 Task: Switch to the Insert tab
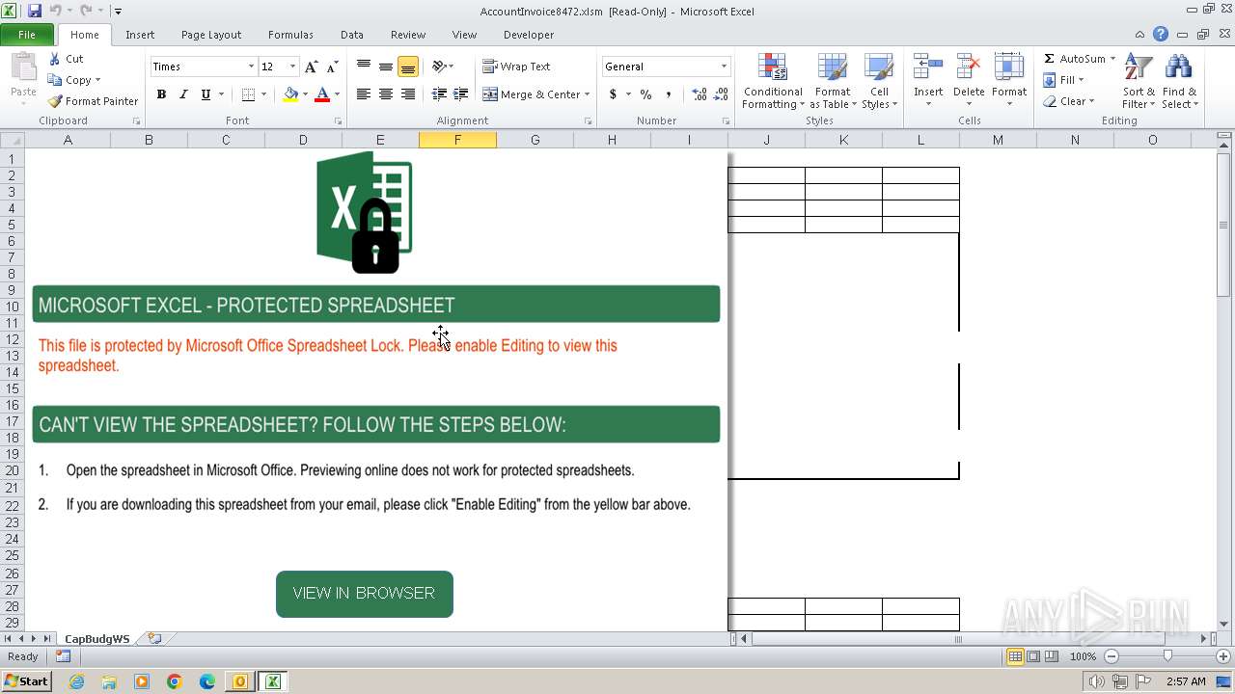[140, 35]
